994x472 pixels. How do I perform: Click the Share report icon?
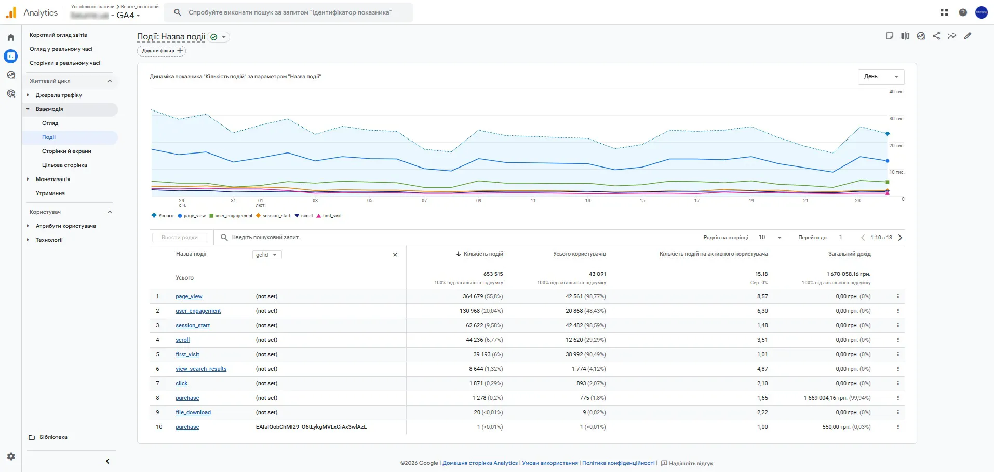click(x=936, y=36)
